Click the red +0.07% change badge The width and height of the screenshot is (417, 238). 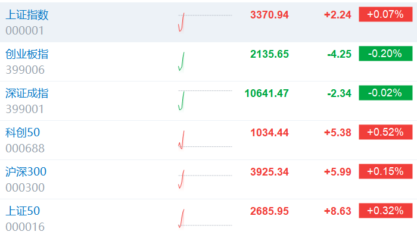point(385,14)
